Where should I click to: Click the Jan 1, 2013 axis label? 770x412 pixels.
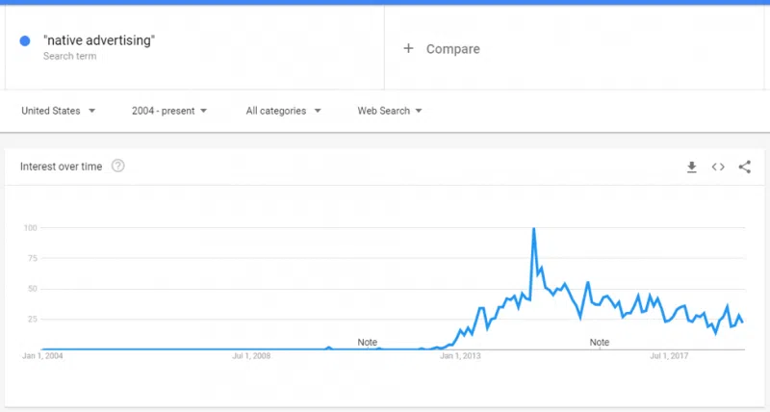[460, 357]
